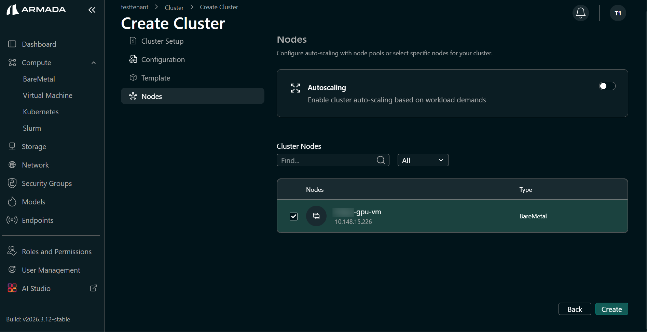Click the Autoscaling expand-arrows icon
Screen dimensions: 647x332
pyautogui.click(x=295, y=88)
